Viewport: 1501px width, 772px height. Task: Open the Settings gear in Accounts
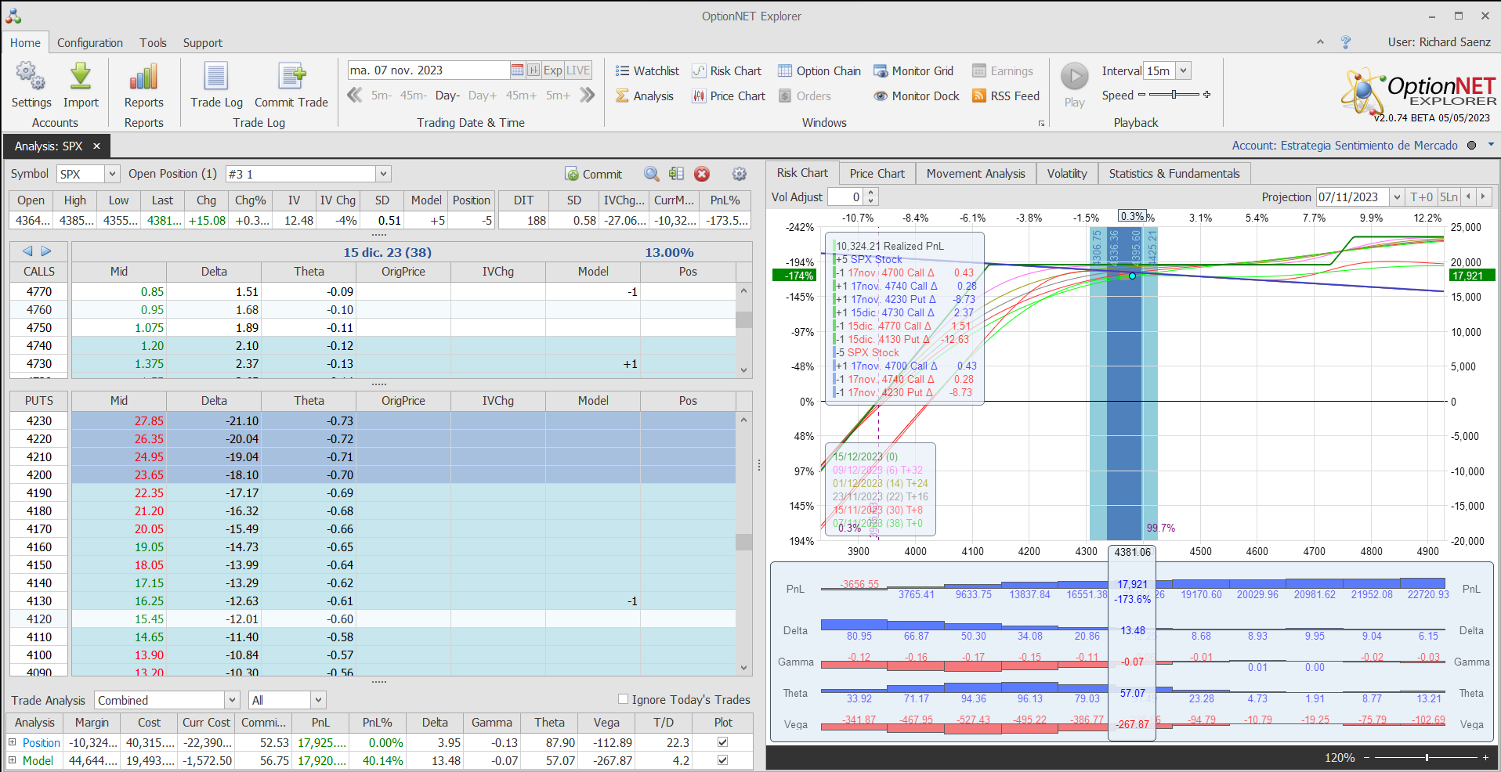31,77
